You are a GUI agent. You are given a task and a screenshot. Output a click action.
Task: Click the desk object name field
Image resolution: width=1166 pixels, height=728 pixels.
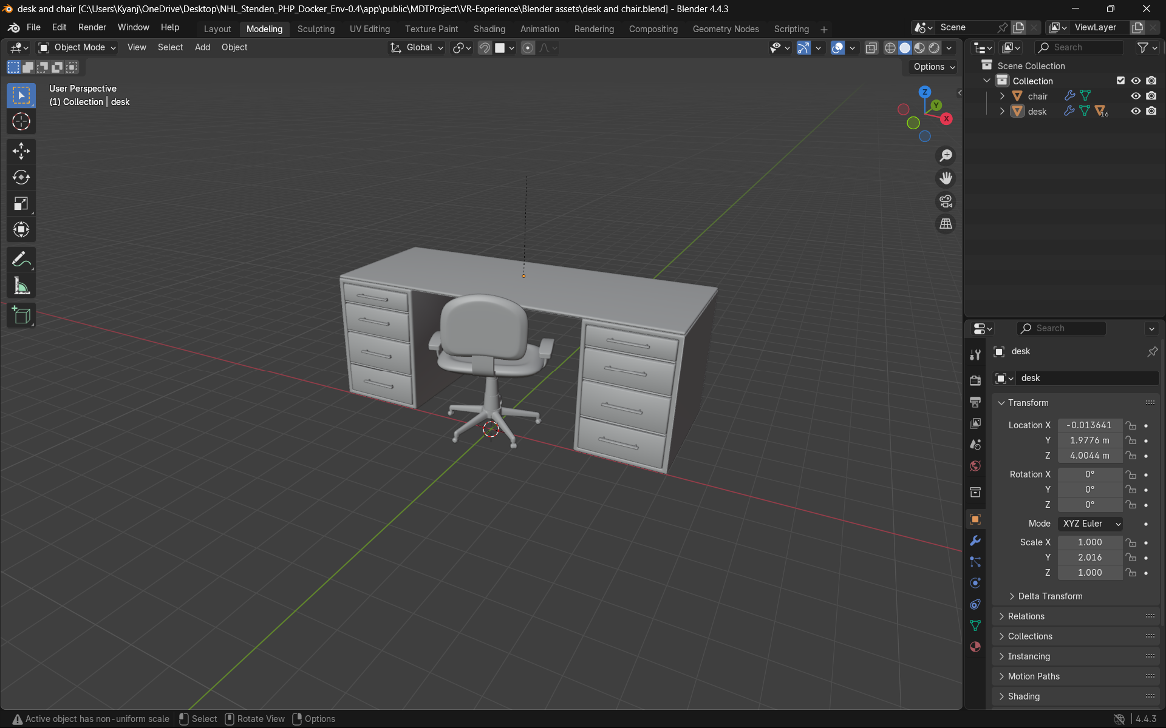(x=1087, y=378)
